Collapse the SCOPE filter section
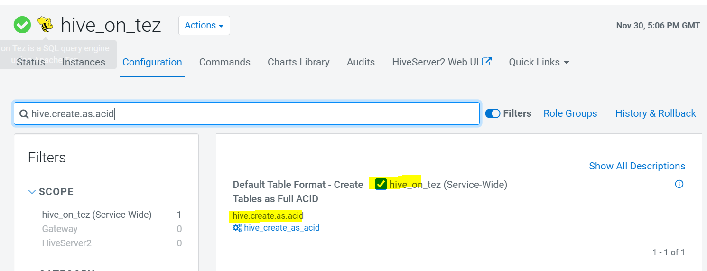The image size is (707, 271). 32,192
